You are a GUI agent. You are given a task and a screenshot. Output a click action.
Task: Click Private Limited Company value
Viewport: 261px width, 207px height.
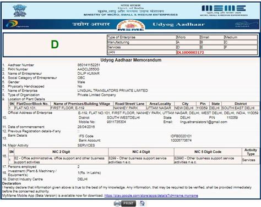click(96, 95)
